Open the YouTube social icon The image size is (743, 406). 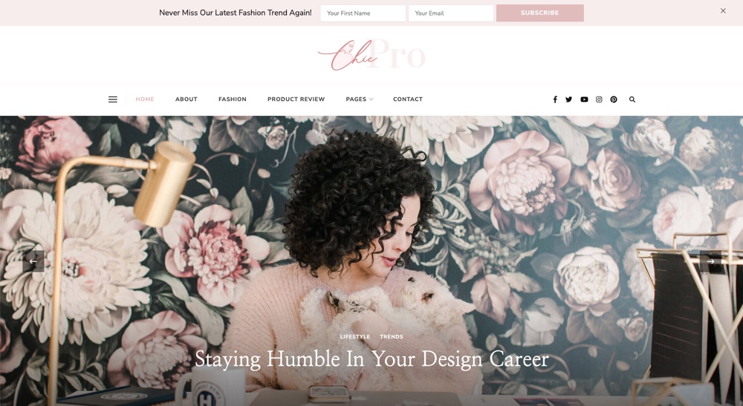tap(584, 99)
